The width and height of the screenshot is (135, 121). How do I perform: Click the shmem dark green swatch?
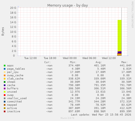click(5, 82)
